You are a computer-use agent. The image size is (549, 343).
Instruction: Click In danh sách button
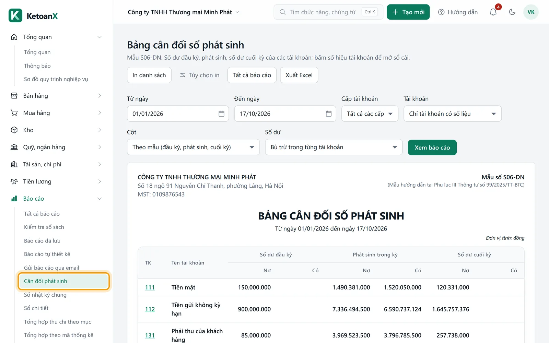tap(149, 75)
